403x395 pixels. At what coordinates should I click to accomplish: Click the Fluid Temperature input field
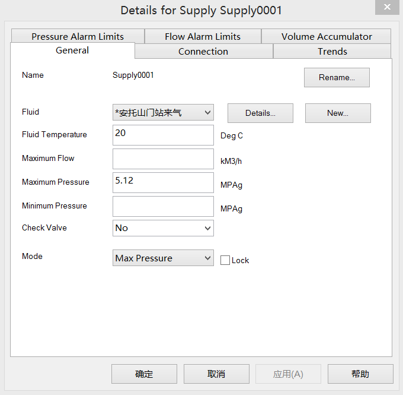[163, 135]
